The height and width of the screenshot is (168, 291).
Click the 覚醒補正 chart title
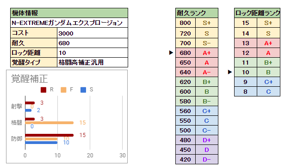click(30, 79)
